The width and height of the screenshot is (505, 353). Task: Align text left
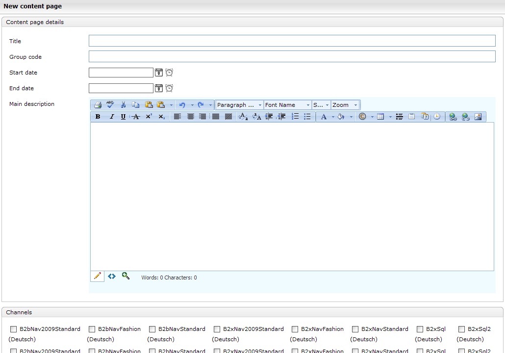[x=177, y=117]
